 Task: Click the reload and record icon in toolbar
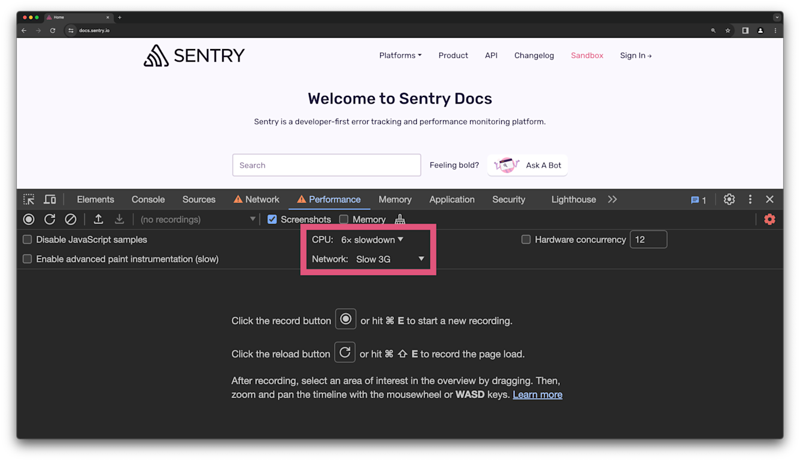[50, 220]
